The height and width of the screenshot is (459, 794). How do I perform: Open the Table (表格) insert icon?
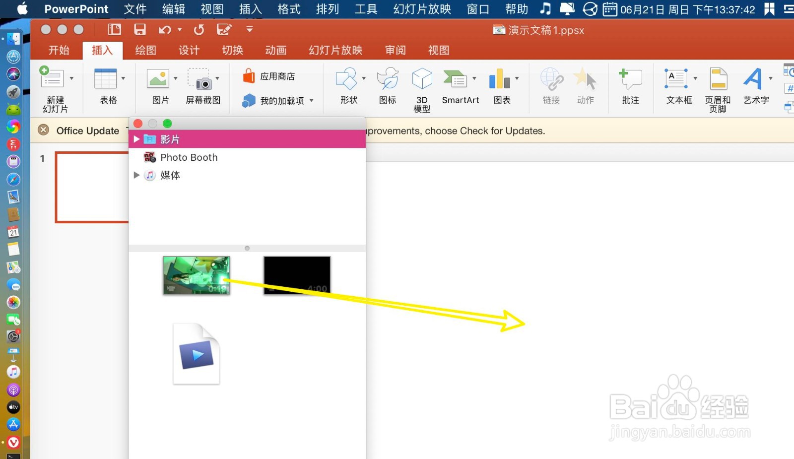pyautogui.click(x=105, y=78)
